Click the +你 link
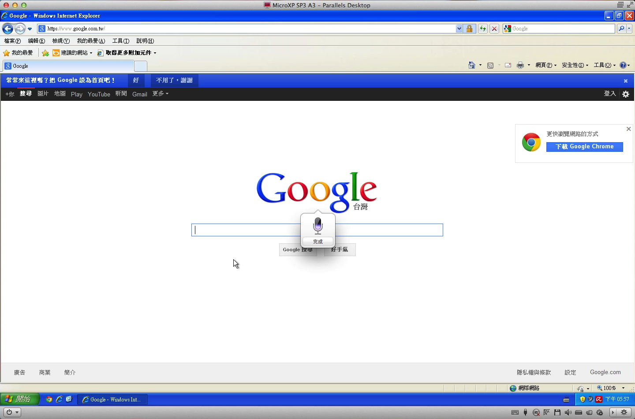The image size is (635, 419). pos(10,94)
